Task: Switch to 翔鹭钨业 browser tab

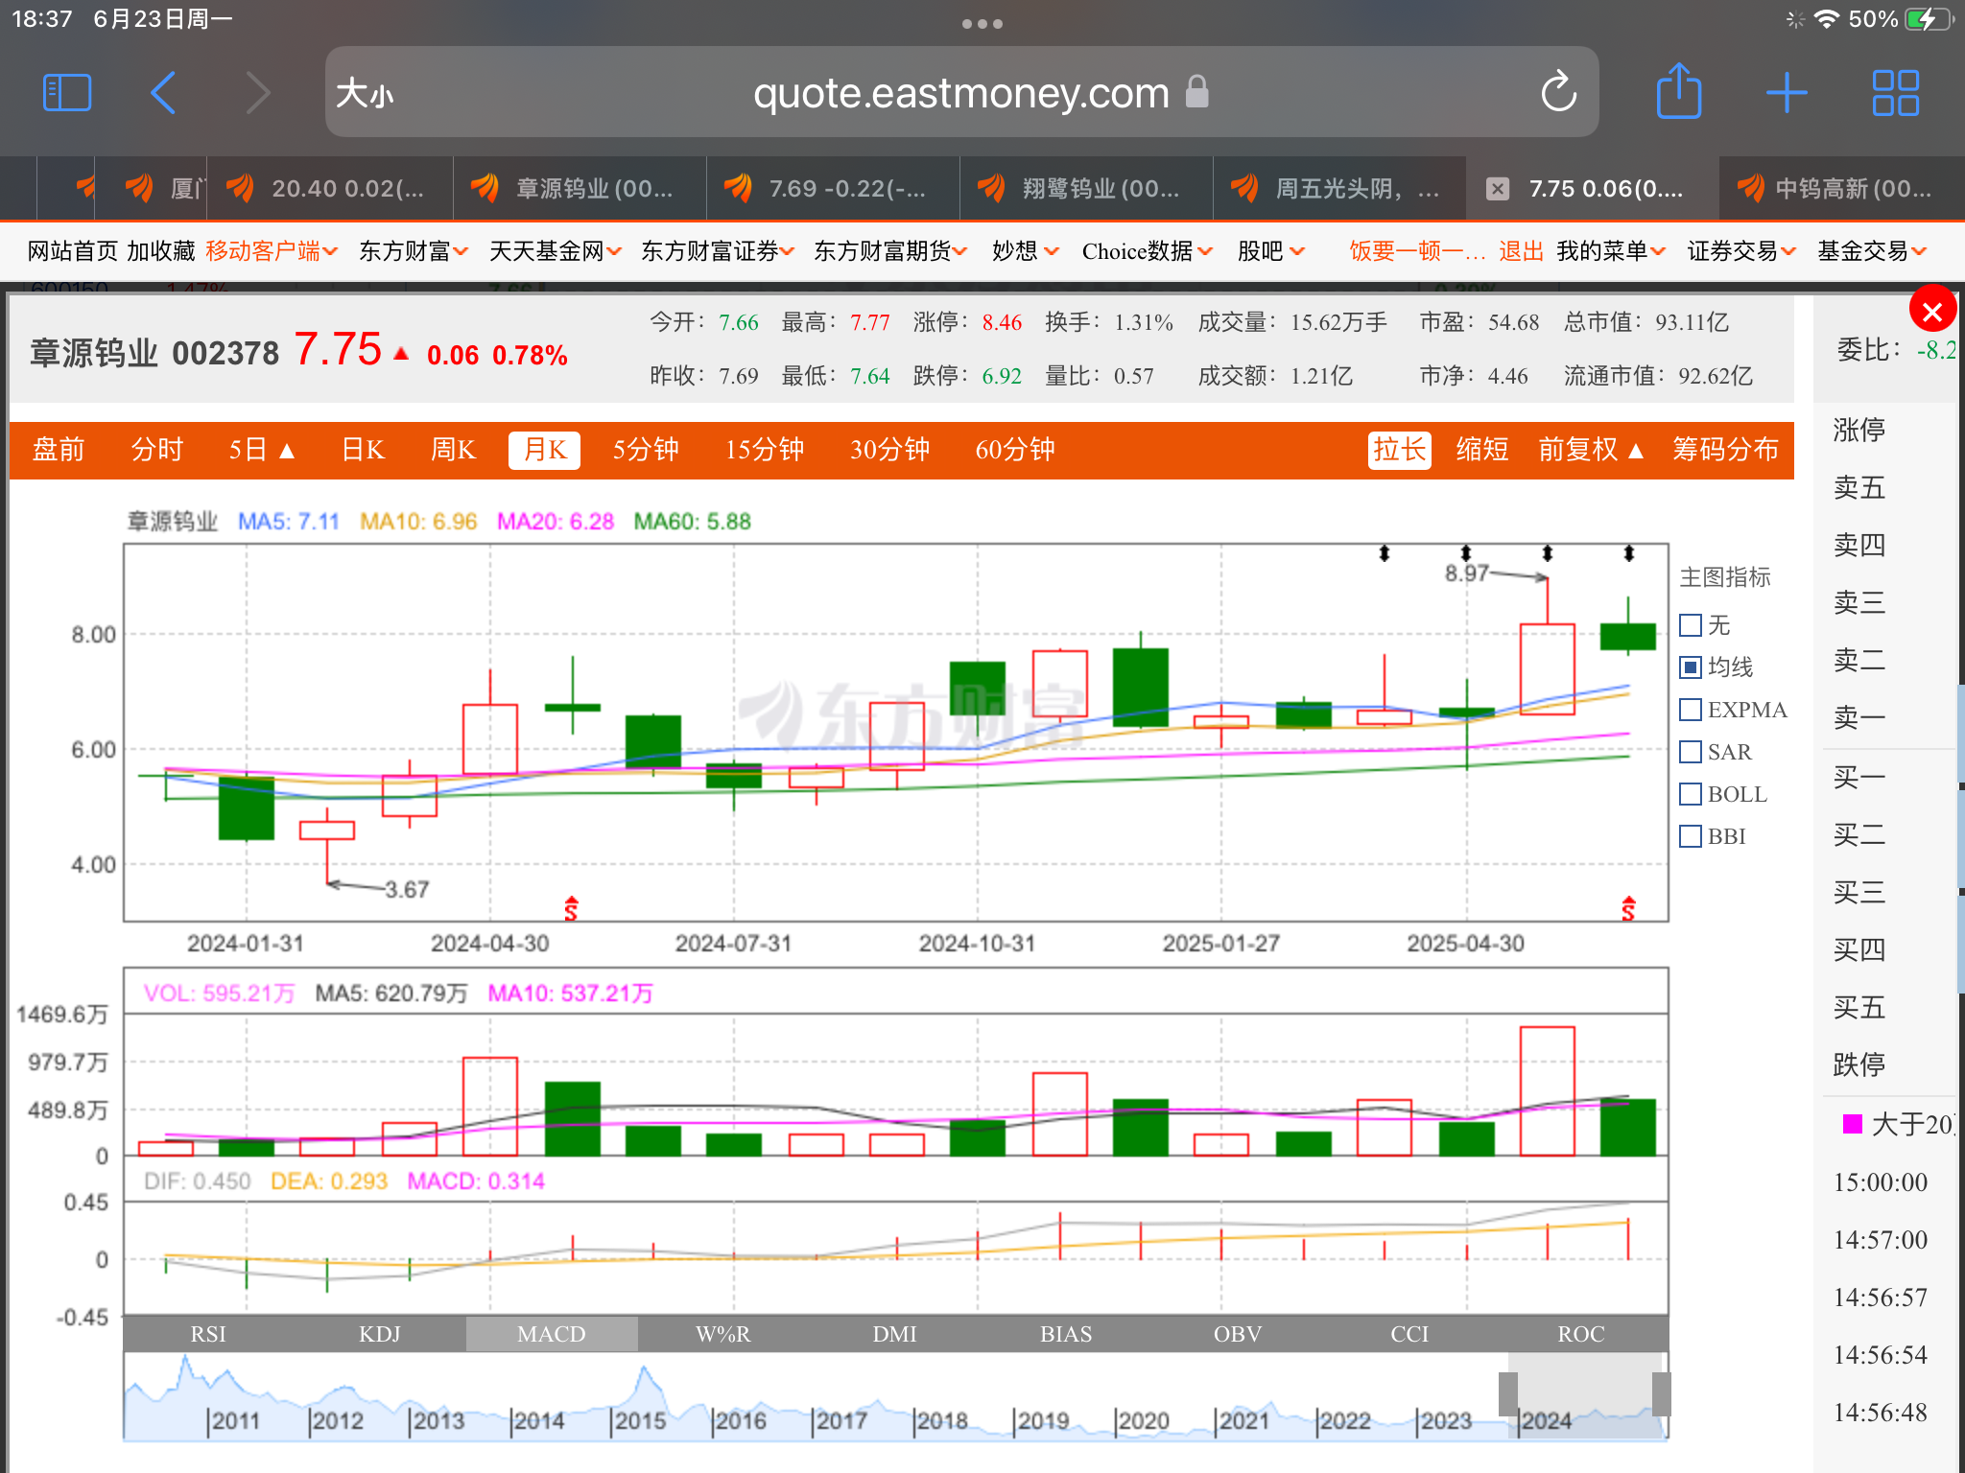Action: [x=1086, y=189]
